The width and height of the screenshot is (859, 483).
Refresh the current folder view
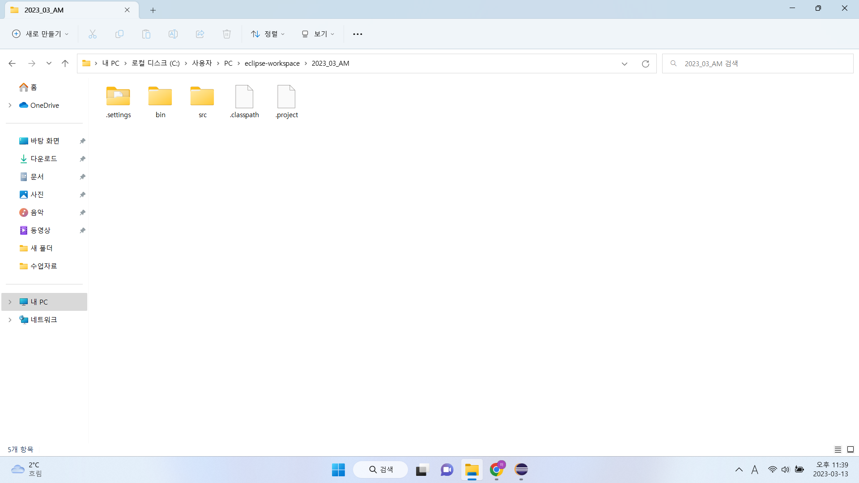click(x=645, y=64)
